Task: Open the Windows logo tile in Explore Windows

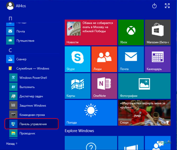Action: click(x=131, y=143)
